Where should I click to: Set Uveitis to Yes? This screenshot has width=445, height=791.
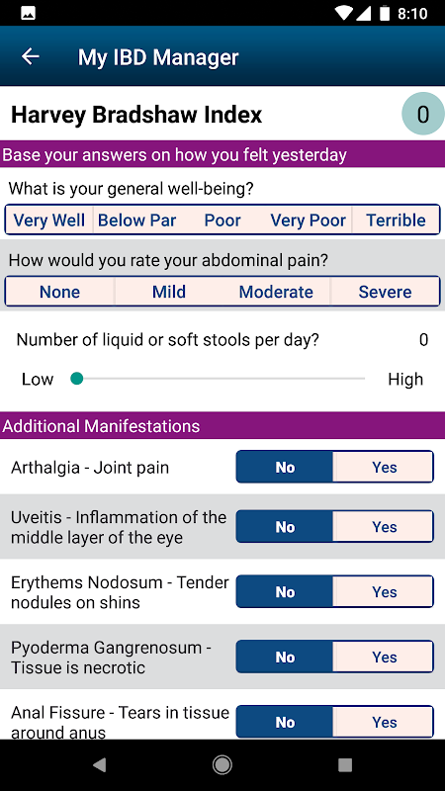click(384, 527)
